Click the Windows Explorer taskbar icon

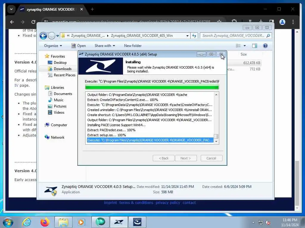(63, 222)
